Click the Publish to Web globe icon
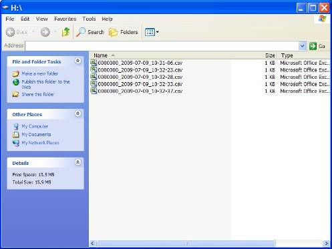The width and height of the screenshot is (332, 249). pyautogui.click(x=16, y=82)
